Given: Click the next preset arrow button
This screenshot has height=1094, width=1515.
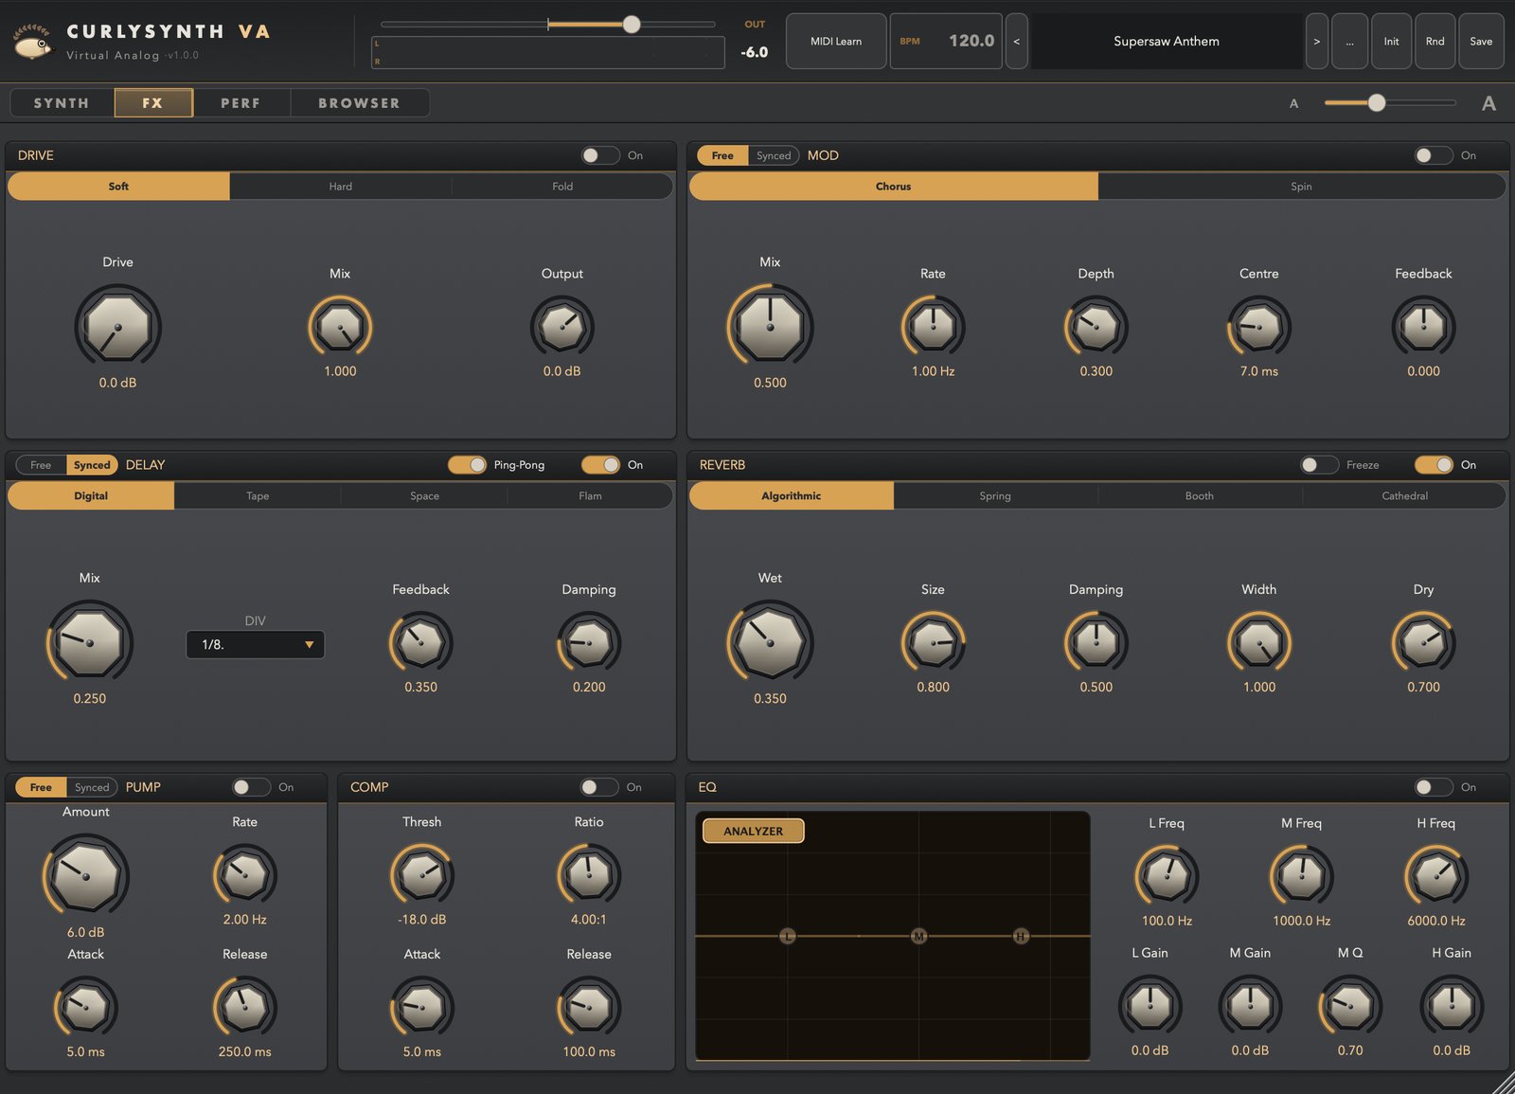Looking at the screenshot, I should pyautogui.click(x=1316, y=41).
